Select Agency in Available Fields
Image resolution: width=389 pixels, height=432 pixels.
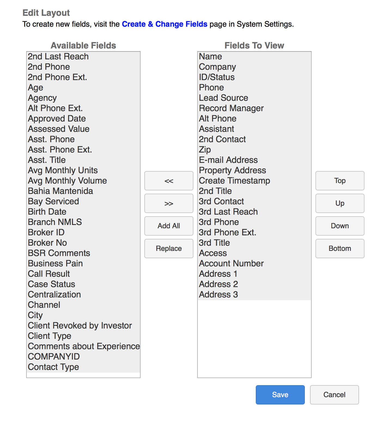pyautogui.click(x=42, y=98)
